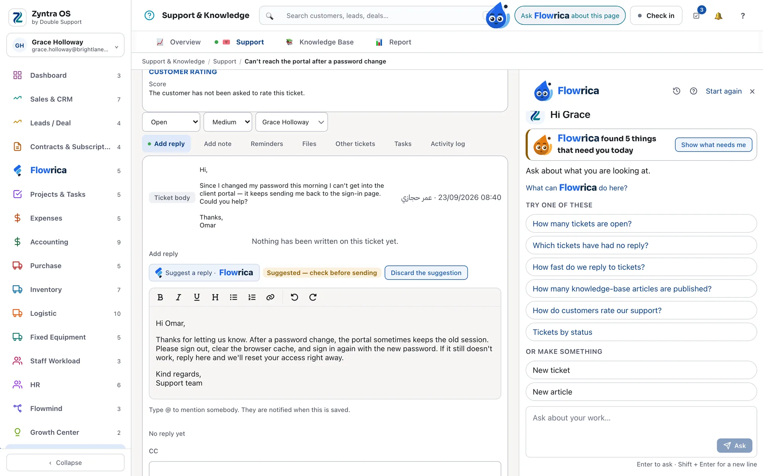The width and height of the screenshot is (763, 476).
Task: Choose 'How many tickets are open?' suggestion
Action: click(x=641, y=224)
